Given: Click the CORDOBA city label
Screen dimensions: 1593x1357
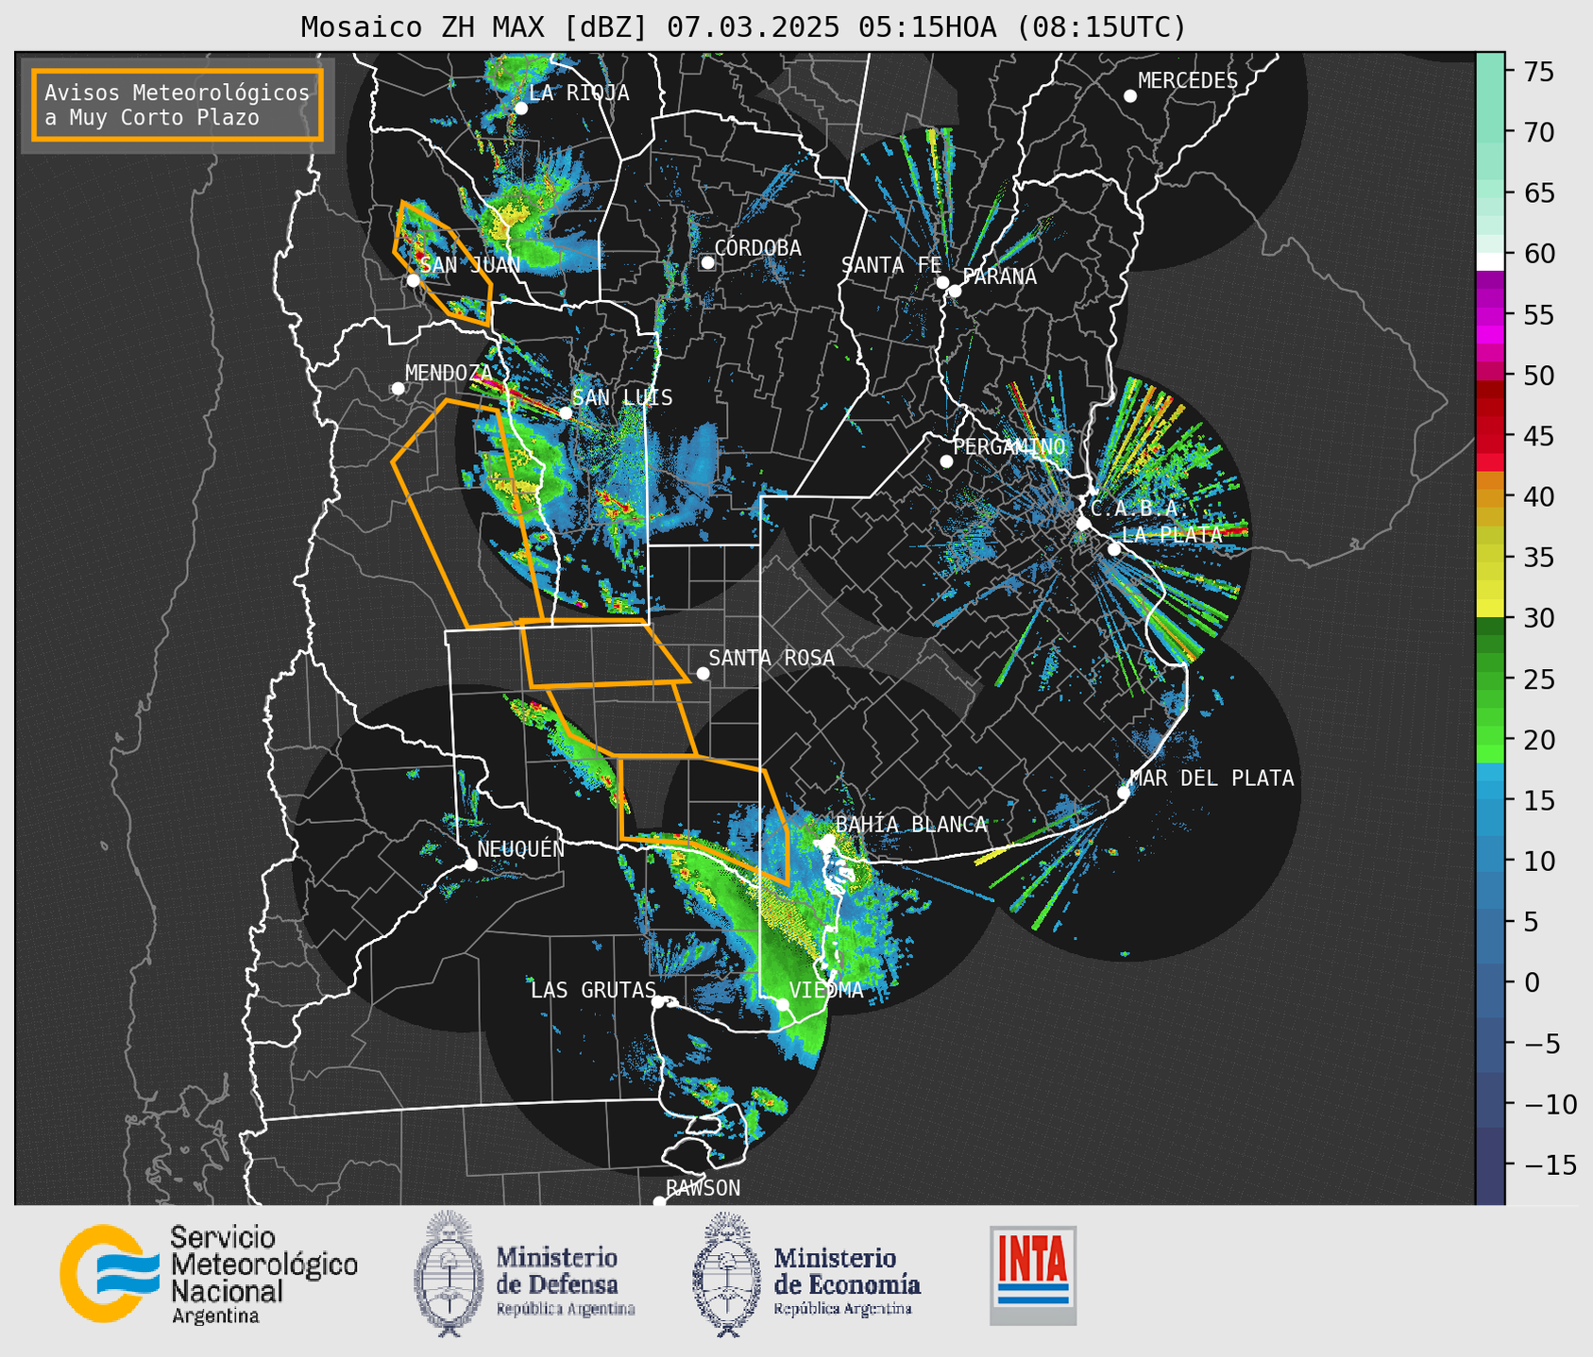Looking at the screenshot, I should 757,247.
